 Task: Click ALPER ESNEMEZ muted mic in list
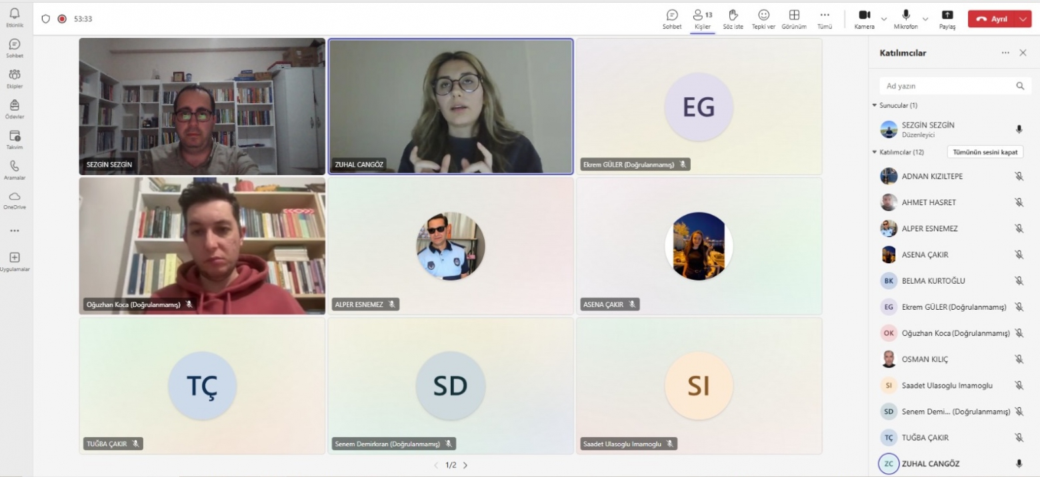[1019, 229]
